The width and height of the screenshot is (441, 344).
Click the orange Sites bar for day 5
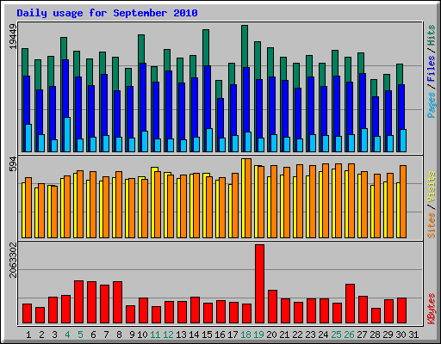click(80, 204)
